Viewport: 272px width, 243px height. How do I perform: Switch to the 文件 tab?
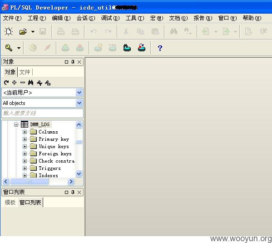click(x=25, y=72)
